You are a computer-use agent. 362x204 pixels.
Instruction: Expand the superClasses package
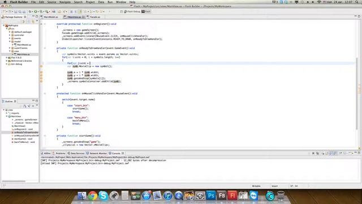click(x=10, y=48)
